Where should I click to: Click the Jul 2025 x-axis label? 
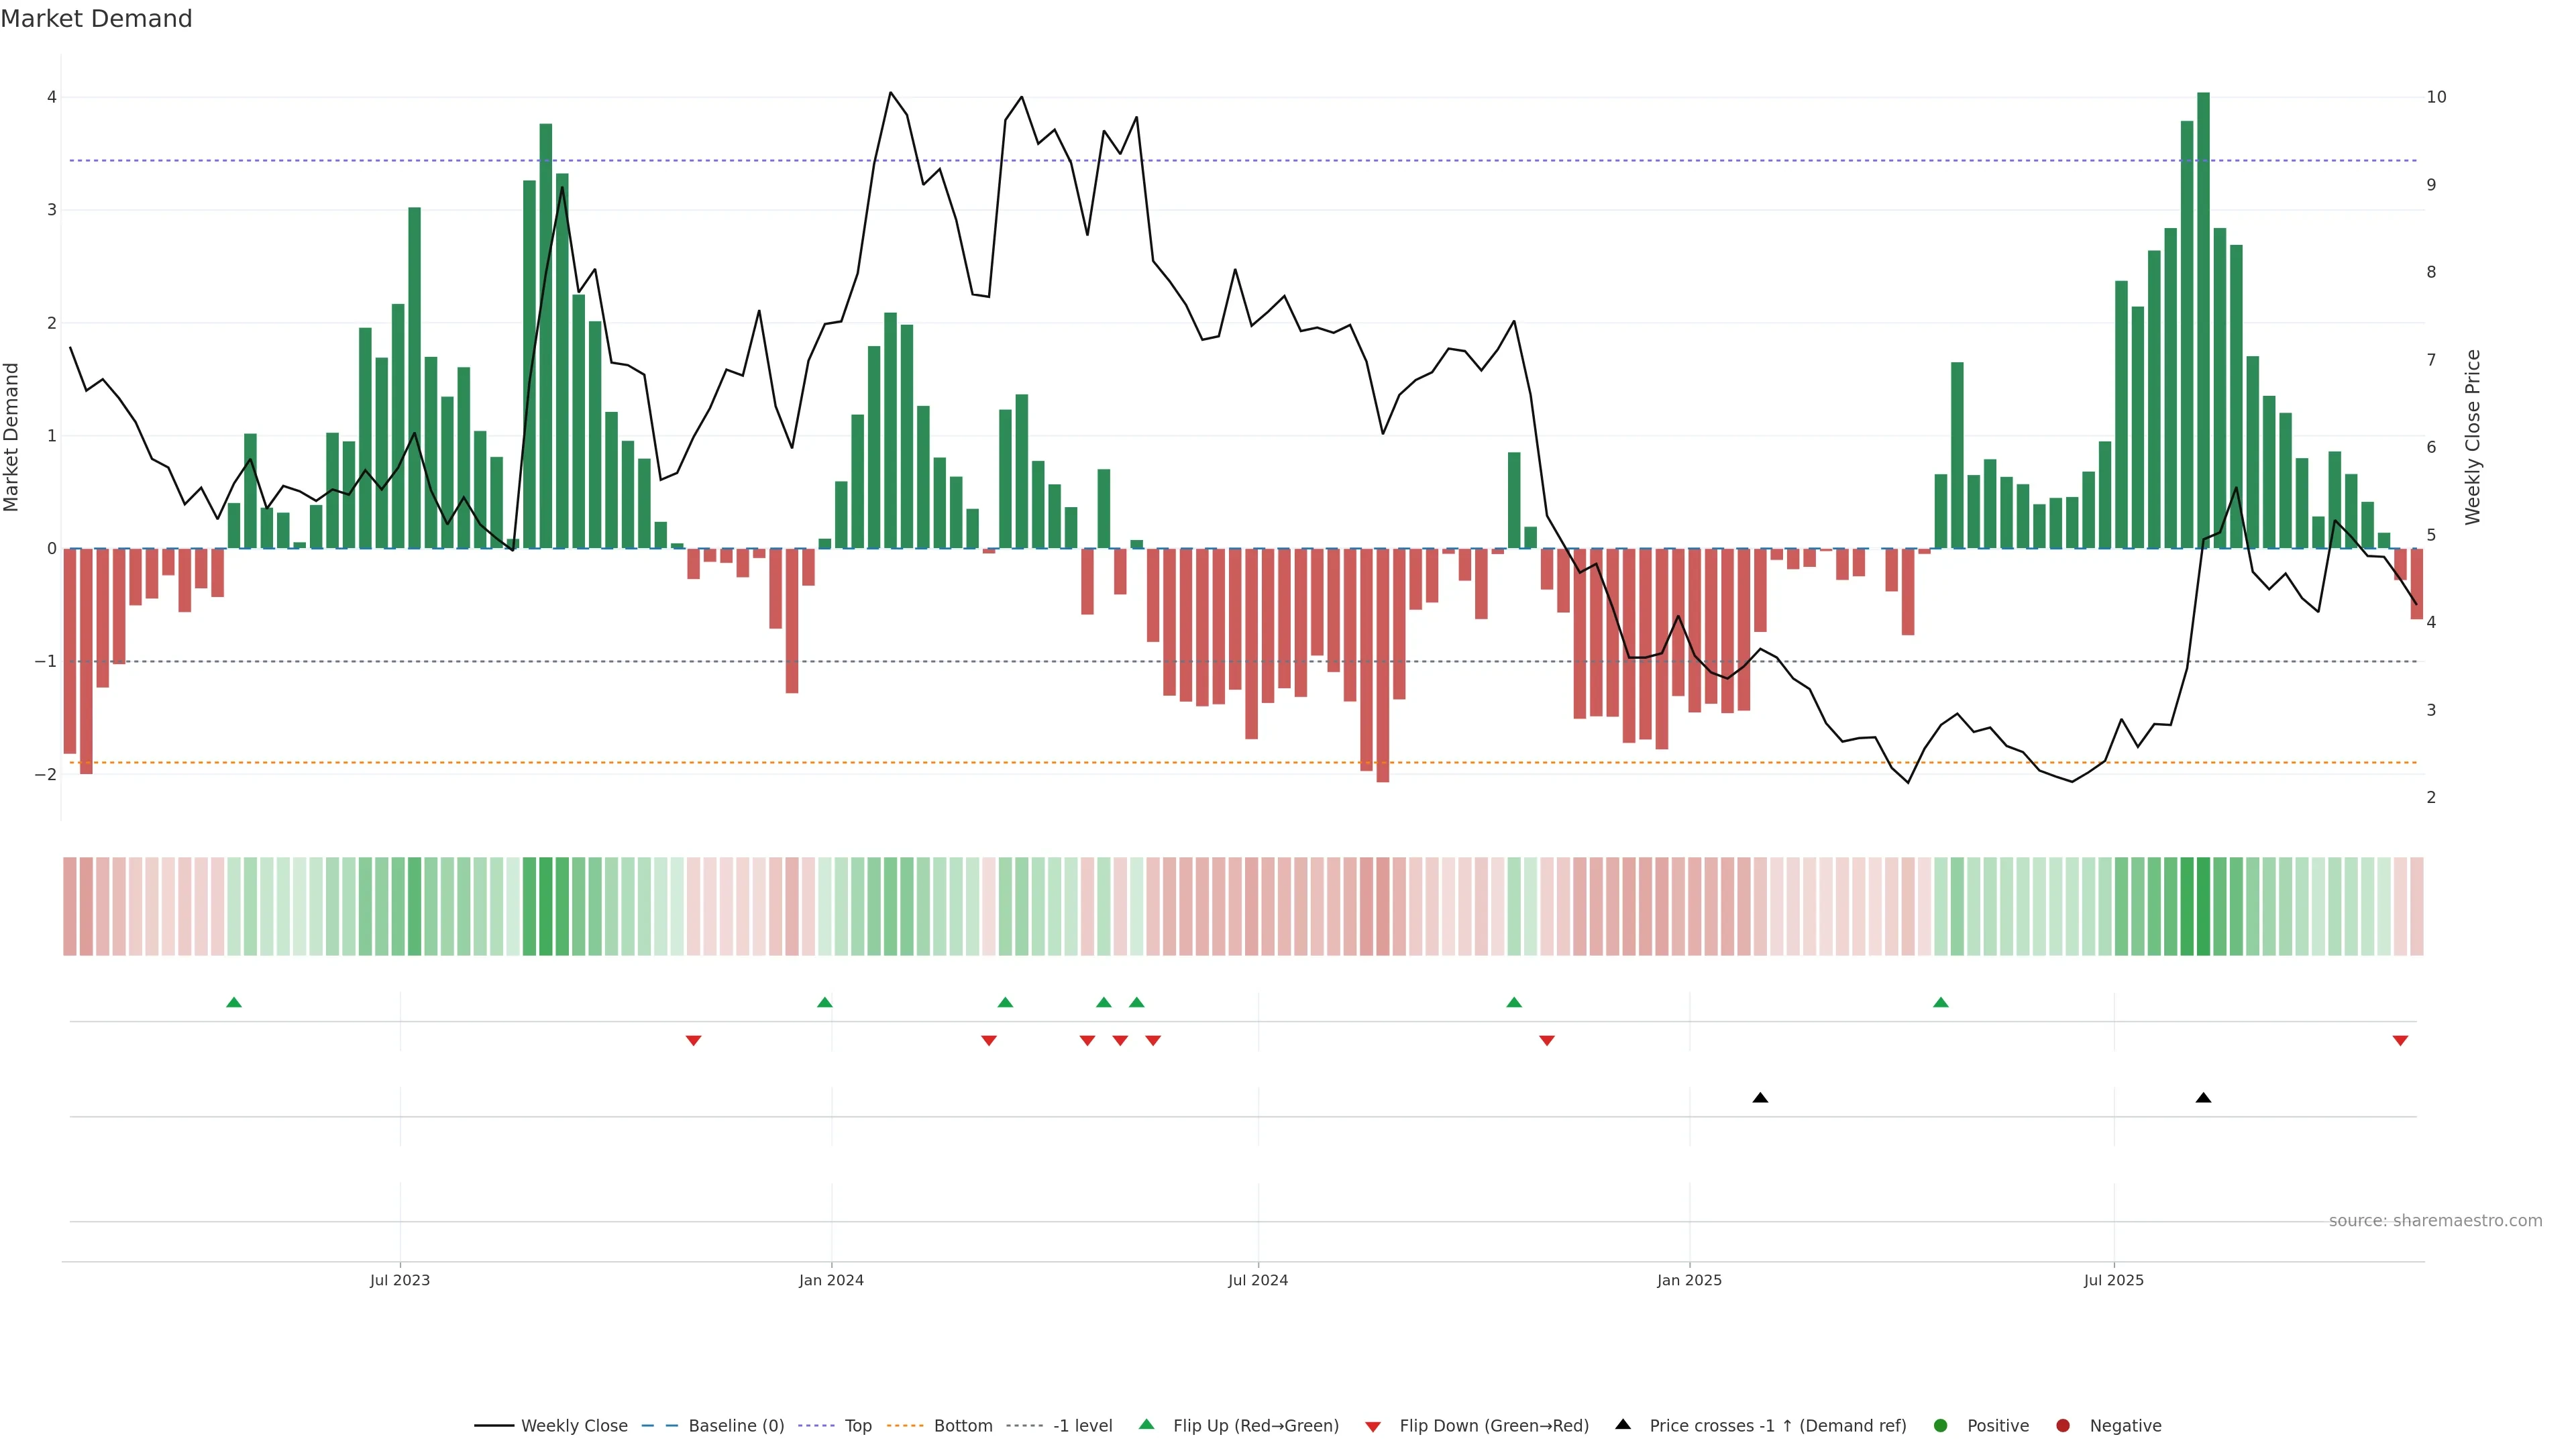(x=2113, y=1280)
